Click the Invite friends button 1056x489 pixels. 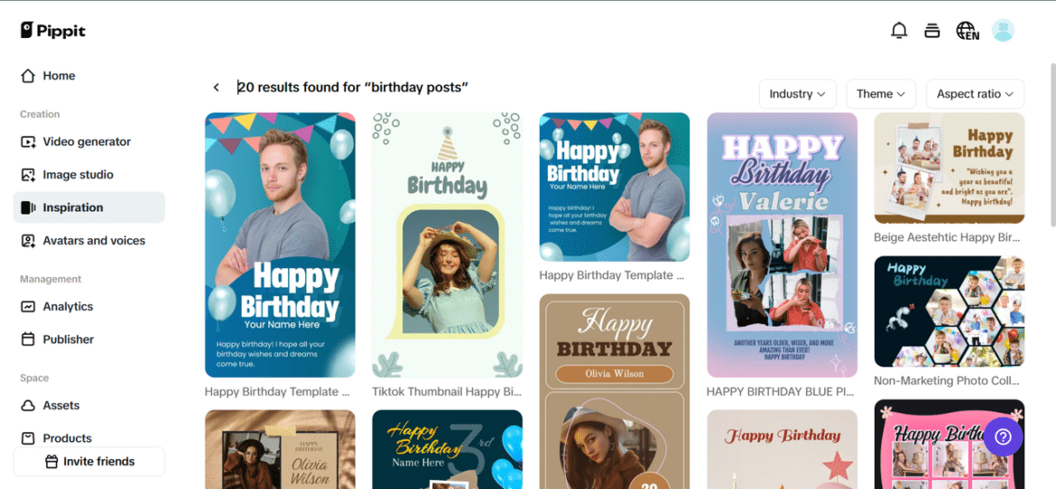click(88, 461)
